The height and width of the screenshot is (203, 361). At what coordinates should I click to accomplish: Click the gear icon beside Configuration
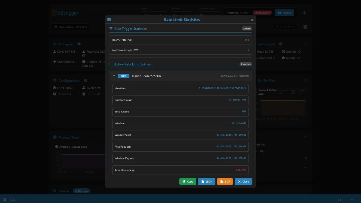tap(55, 80)
